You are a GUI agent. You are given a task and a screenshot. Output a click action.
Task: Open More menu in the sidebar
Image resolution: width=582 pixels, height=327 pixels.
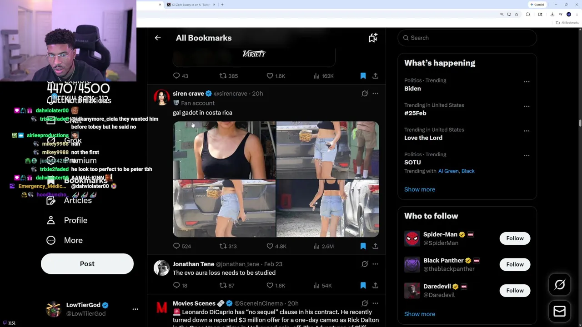click(65, 240)
